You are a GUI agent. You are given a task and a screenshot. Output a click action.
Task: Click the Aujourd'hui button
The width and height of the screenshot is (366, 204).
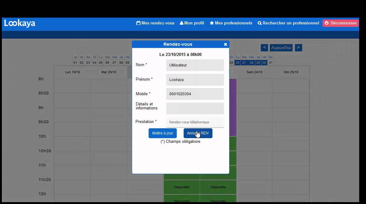[x=281, y=48]
